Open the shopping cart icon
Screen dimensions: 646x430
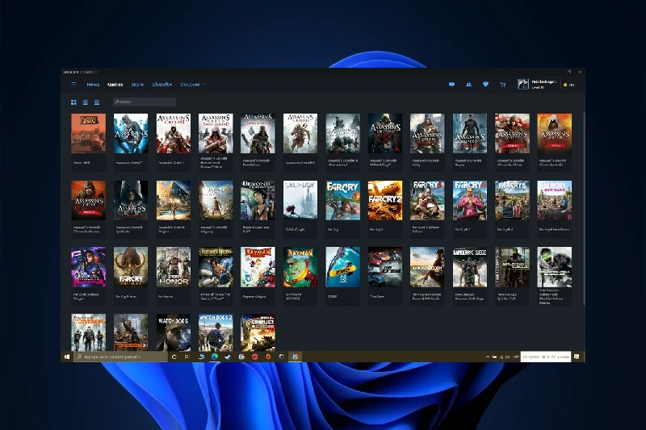(502, 84)
